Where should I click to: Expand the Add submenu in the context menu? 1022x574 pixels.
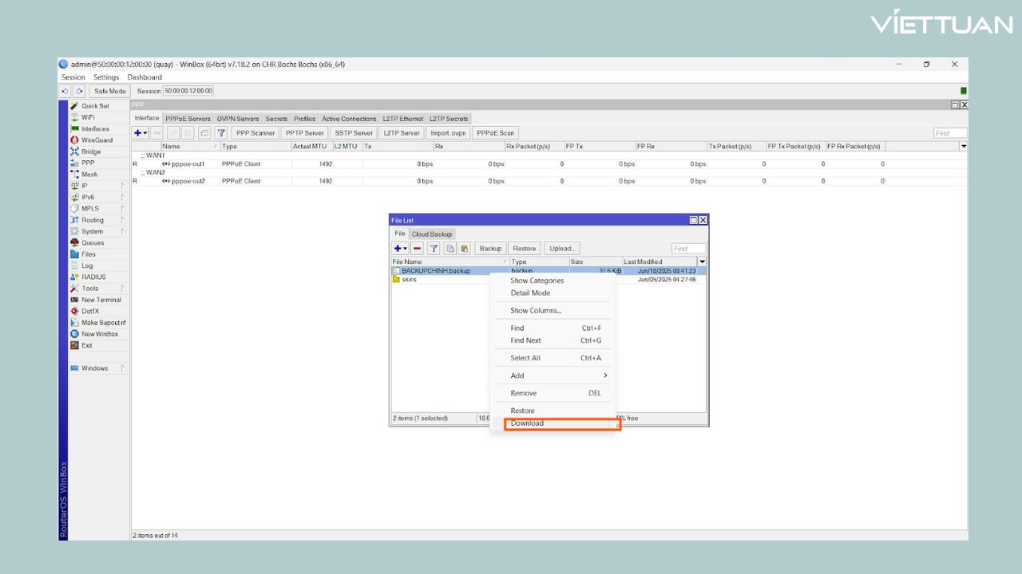[558, 375]
